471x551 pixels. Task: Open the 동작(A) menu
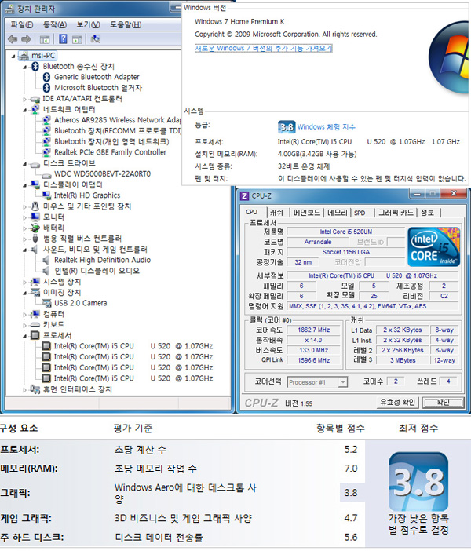tap(54, 24)
